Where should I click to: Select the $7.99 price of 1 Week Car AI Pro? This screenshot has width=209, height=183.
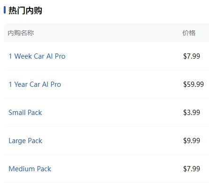pyautogui.click(x=192, y=56)
